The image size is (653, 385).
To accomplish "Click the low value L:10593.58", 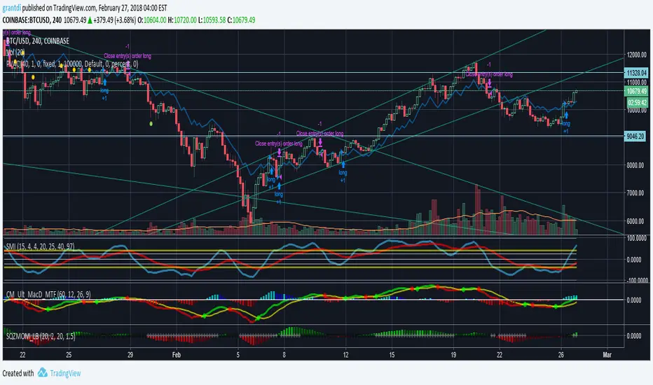I will tap(212, 20).
